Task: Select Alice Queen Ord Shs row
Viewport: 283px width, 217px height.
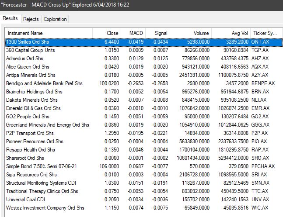Action: point(144,67)
